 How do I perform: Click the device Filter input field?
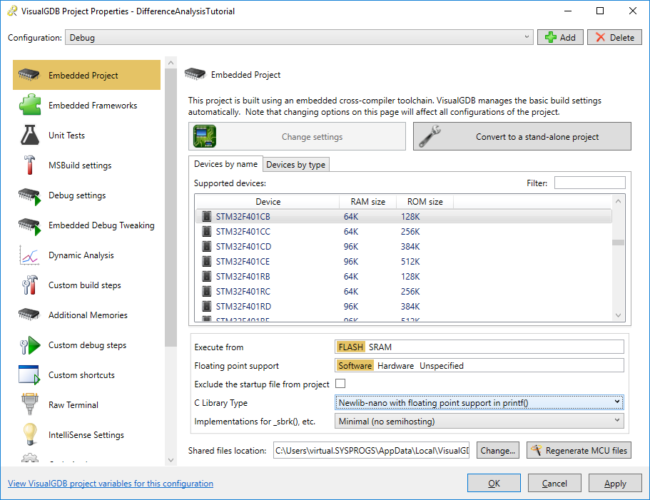589,183
